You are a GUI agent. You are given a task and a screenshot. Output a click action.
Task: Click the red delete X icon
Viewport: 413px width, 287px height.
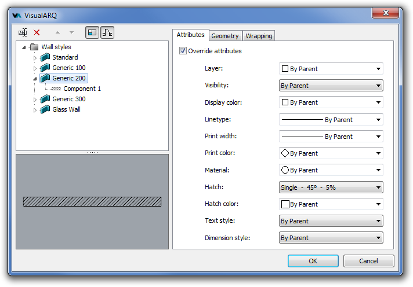(37, 33)
